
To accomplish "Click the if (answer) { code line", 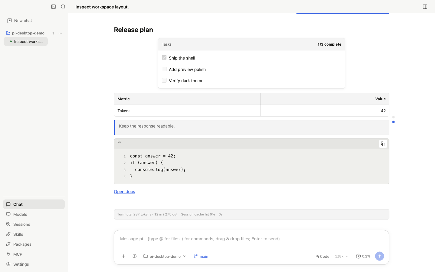I will tap(147, 163).
